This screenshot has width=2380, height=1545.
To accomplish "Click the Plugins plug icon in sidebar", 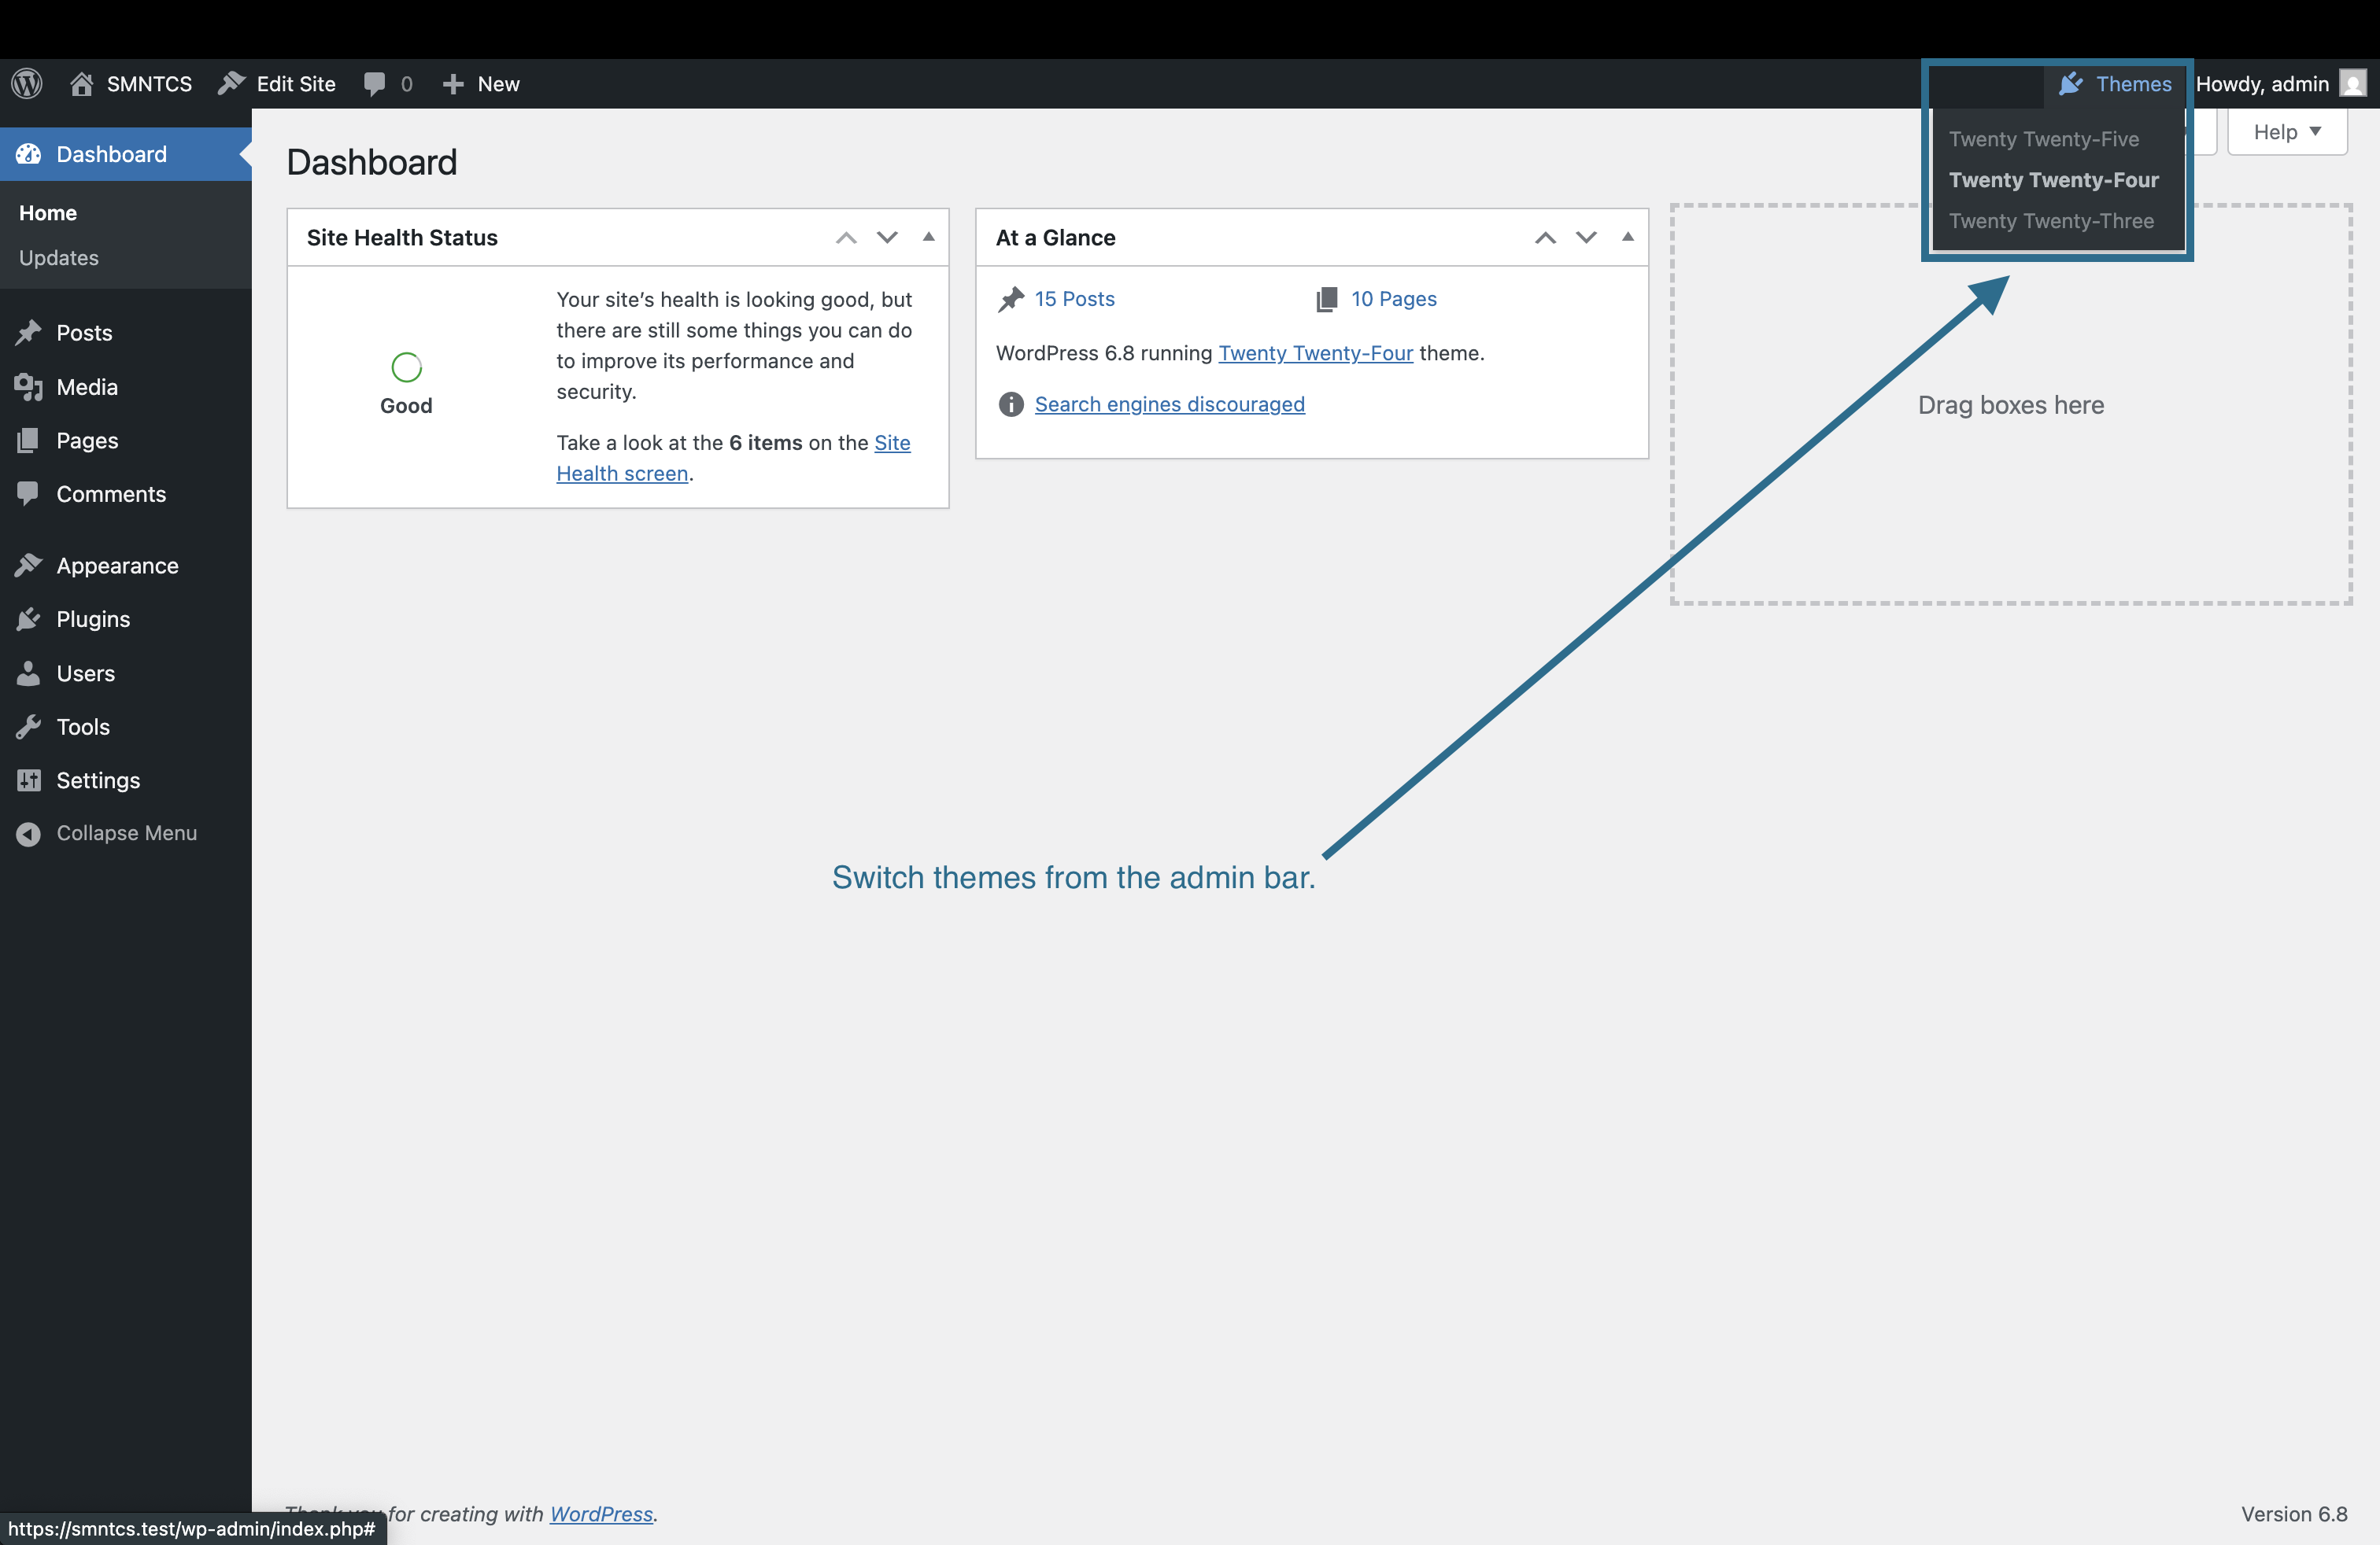I will click(29, 620).
